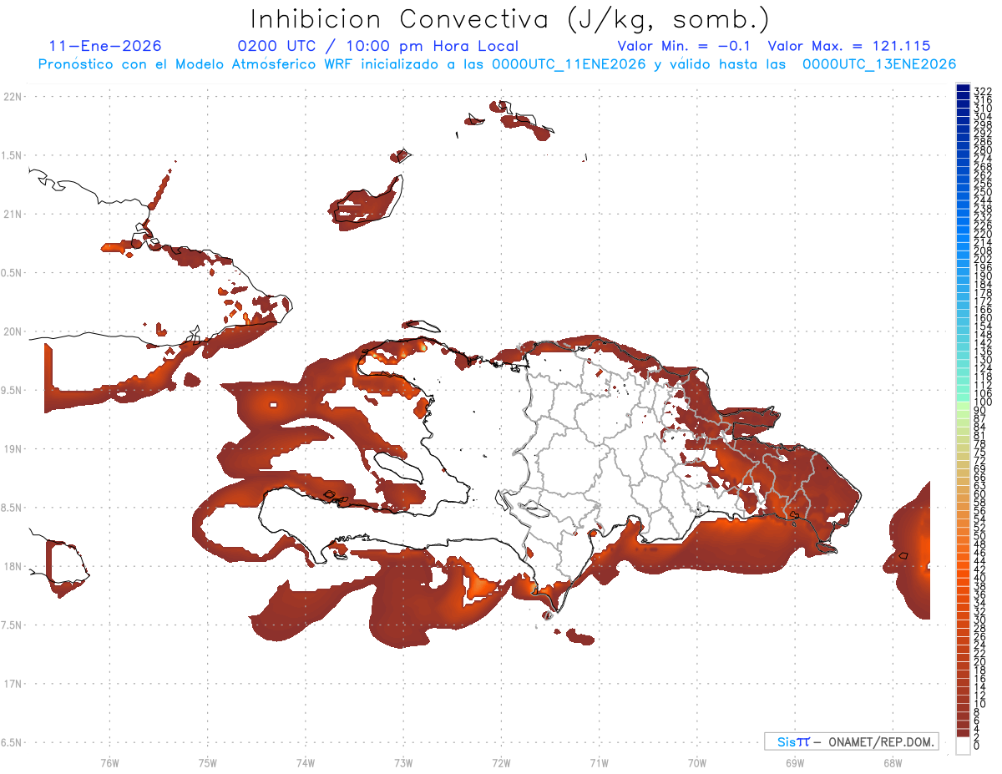
Task: Click the "20N" latitude label
Action: pos(13,331)
